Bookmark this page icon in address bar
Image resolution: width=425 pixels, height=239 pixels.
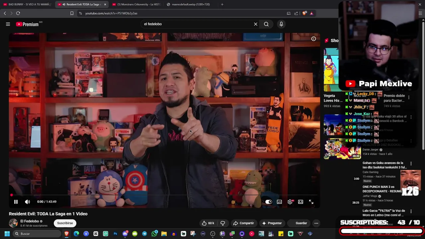coord(72,13)
